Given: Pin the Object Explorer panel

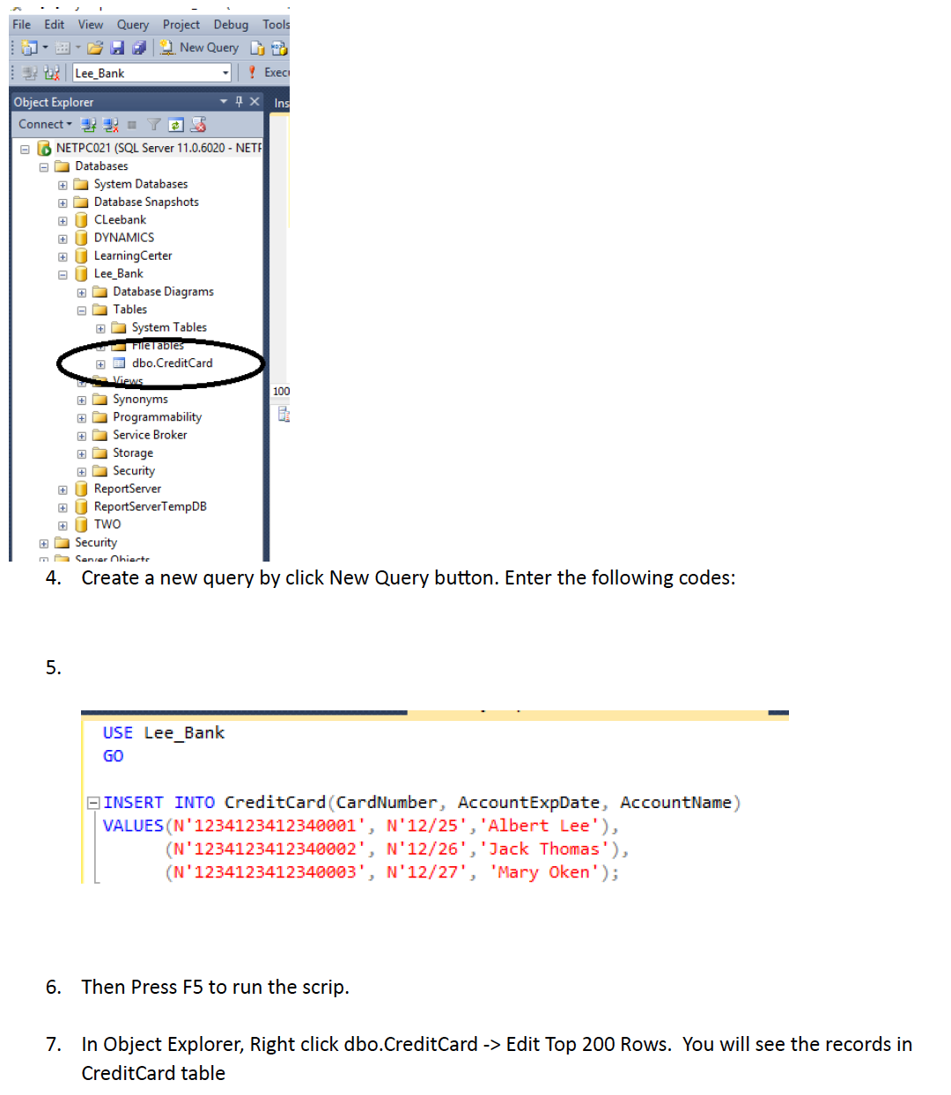Looking at the screenshot, I should [x=238, y=101].
